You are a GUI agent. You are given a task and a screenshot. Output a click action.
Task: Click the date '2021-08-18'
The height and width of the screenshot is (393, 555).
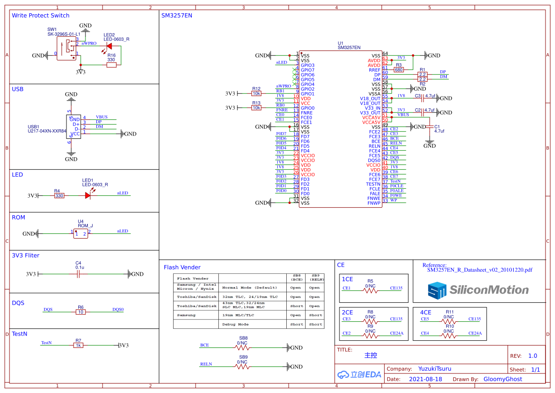pos(425,379)
